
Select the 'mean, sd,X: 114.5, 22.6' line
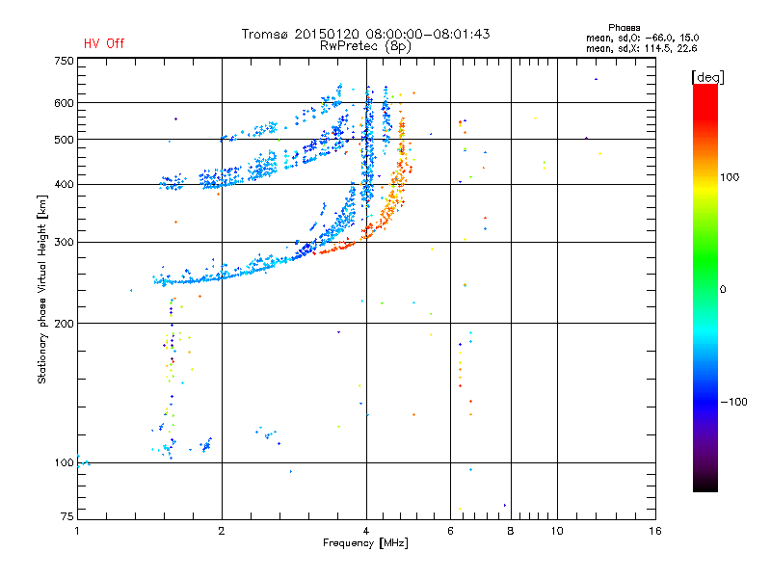[x=641, y=48]
